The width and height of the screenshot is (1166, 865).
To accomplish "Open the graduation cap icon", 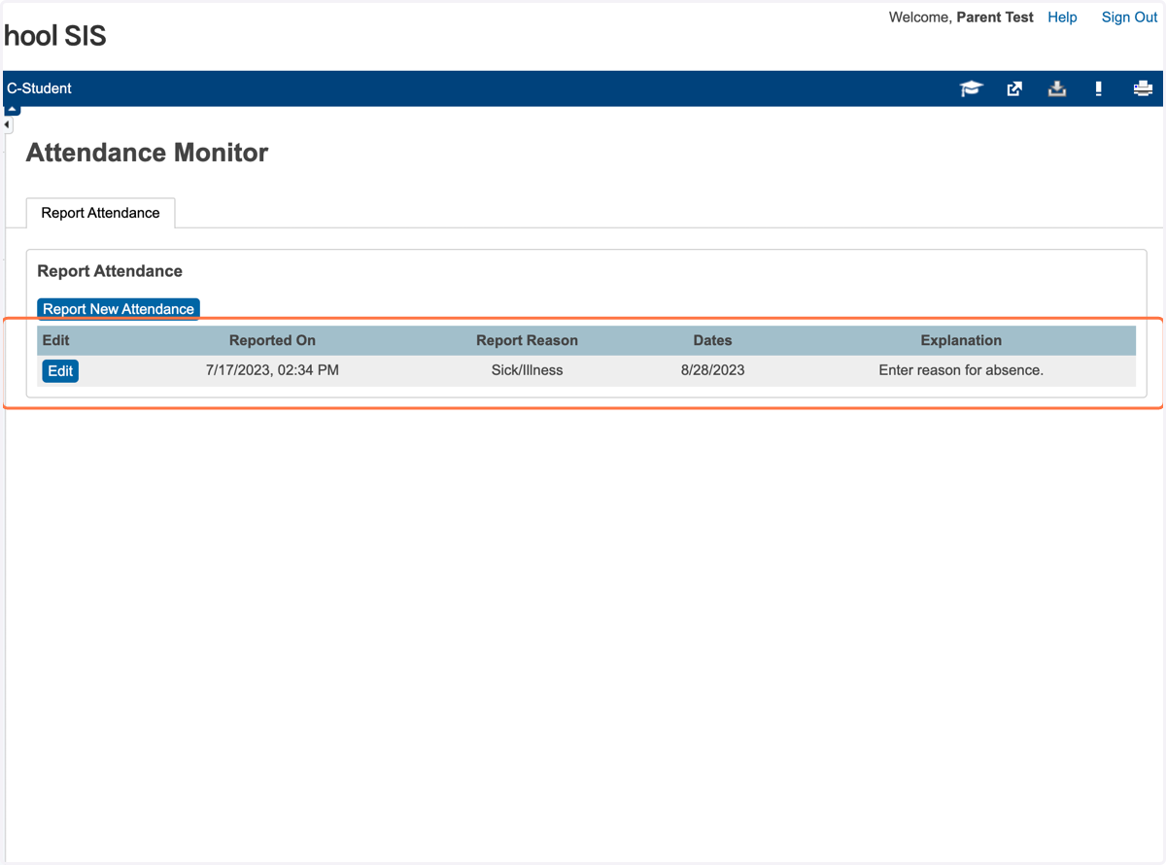I will [x=972, y=88].
